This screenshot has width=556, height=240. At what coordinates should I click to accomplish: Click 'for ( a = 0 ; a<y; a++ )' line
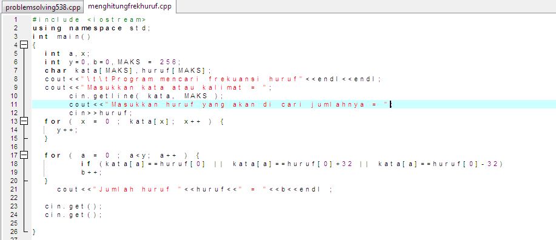click(122, 156)
